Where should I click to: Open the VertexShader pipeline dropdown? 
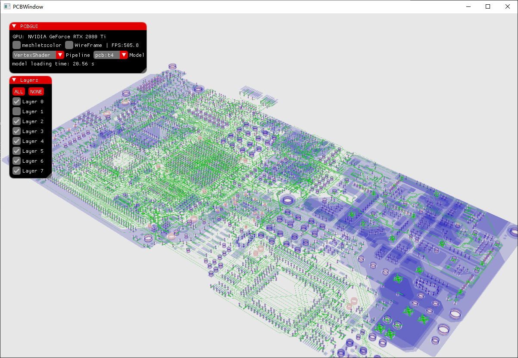point(38,55)
